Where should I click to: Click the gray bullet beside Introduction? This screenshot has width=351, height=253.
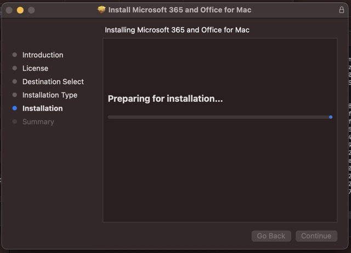point(15,55)
